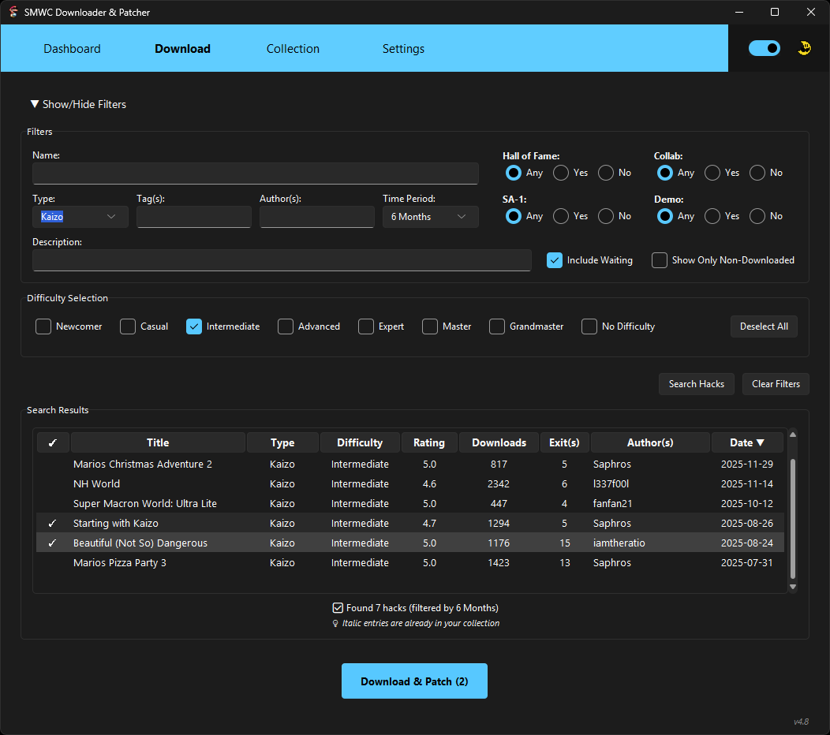Click inside the Name filter field
This screenshot has width=830, height=735.
click(255, 173)
